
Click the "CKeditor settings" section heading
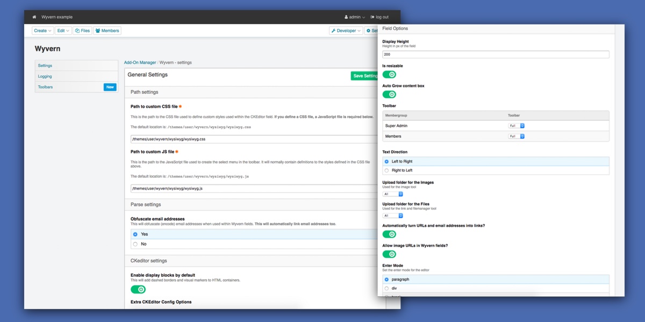[x=149, y=261]
